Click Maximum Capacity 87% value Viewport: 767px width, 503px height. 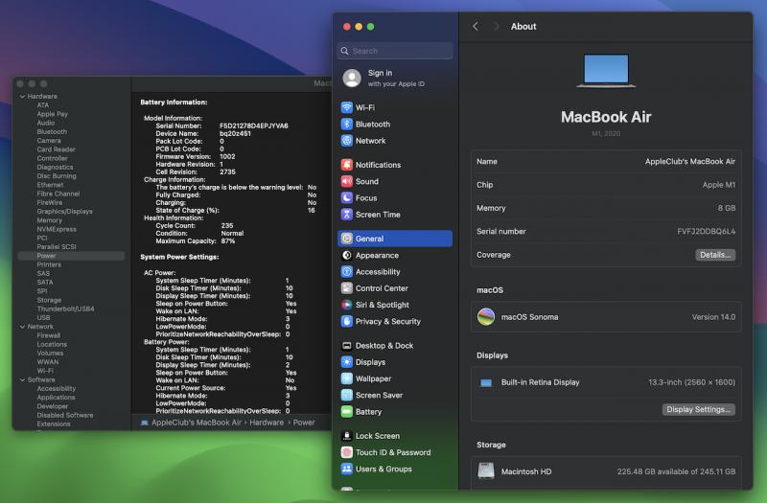point(228,241)
